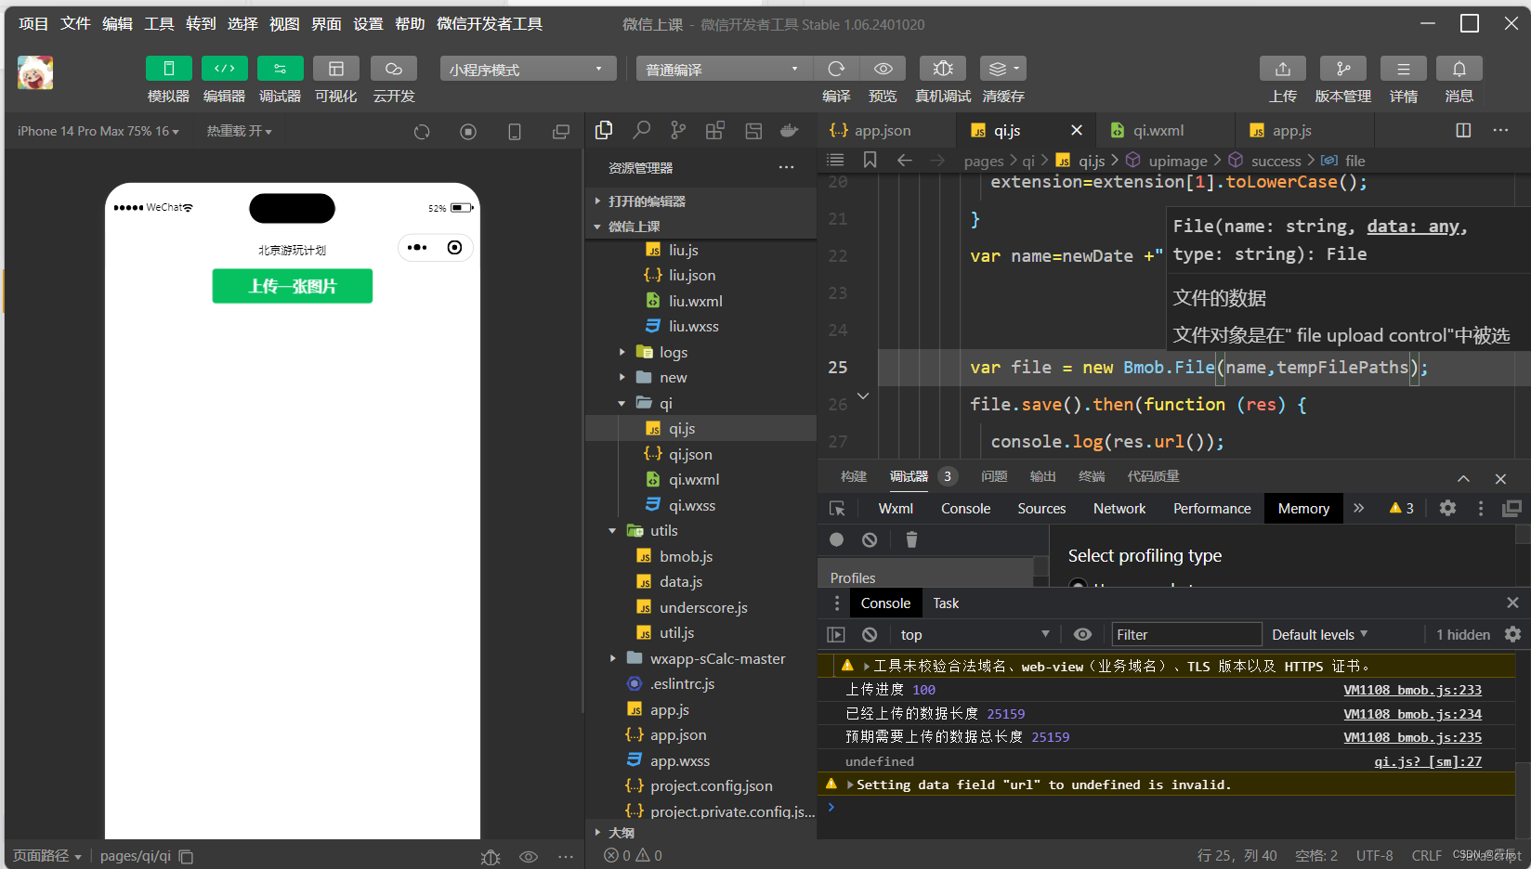Toggle the Editor (编辑器) panel button
This screenshot has width=1531, height=869.
[x=224, y=69]
